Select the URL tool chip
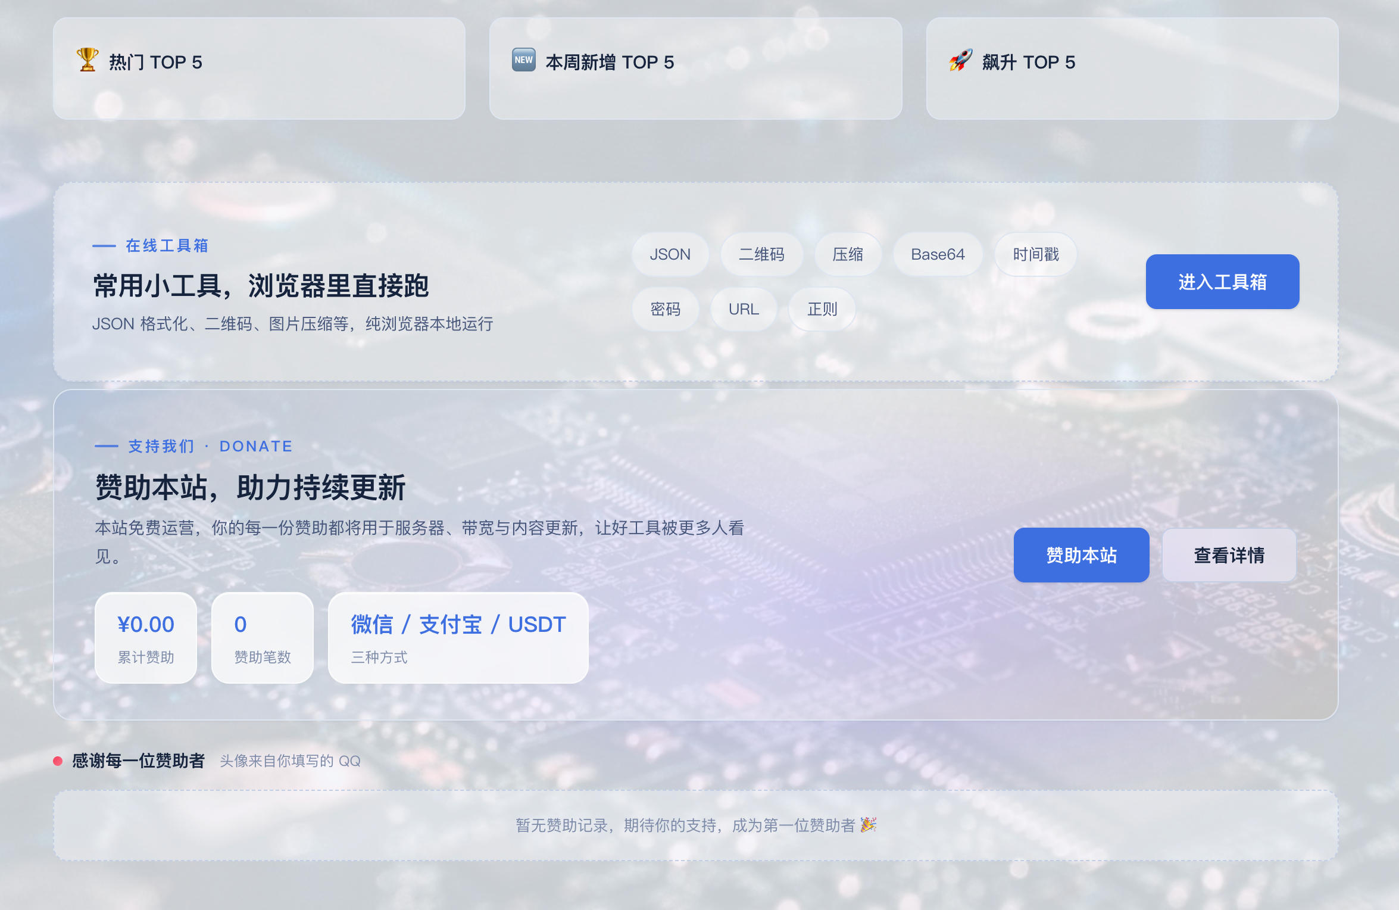 tap(744, 309)
